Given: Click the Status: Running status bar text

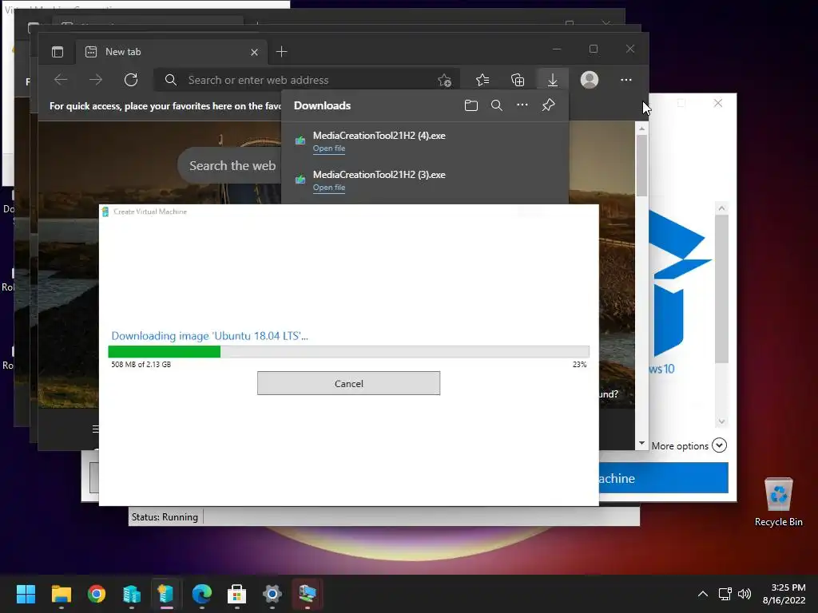Looking at the screenshot, I should coord(165,517).
